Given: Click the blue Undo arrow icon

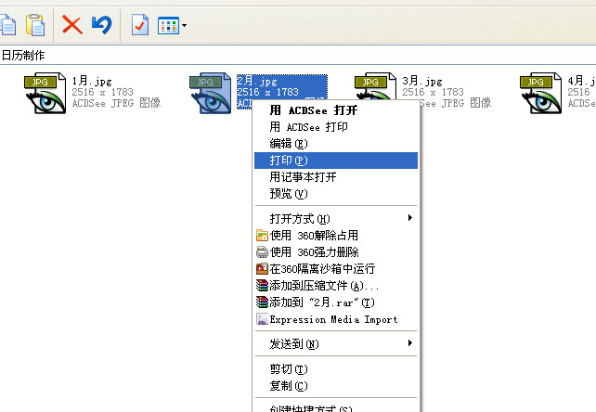Looking at the screenshot, I should click(x=101, y=25).
